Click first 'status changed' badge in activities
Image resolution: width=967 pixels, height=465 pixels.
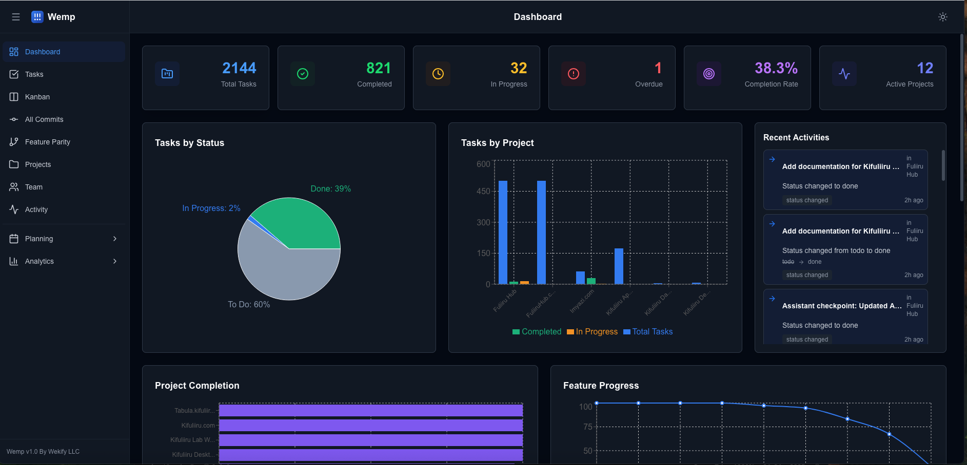point(807,200)
